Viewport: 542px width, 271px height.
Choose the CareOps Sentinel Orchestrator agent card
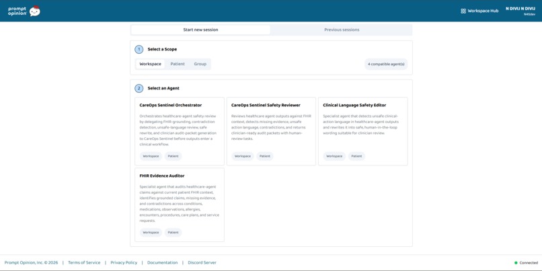tap(180, 131)
